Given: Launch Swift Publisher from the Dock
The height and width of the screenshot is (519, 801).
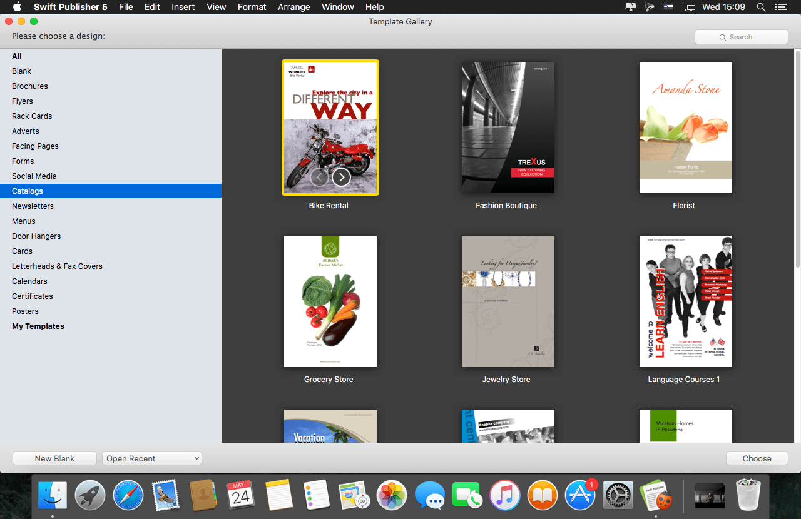Looking at the screenshot, I should click(x=657, y=495).
